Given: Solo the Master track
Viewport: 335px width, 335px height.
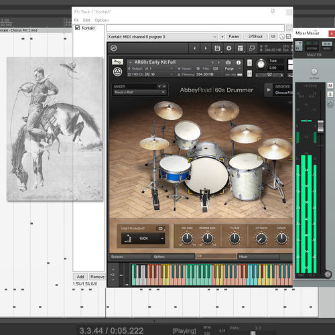Looking at the screenshot, I should pyautogui.click(x=330, y=94).
